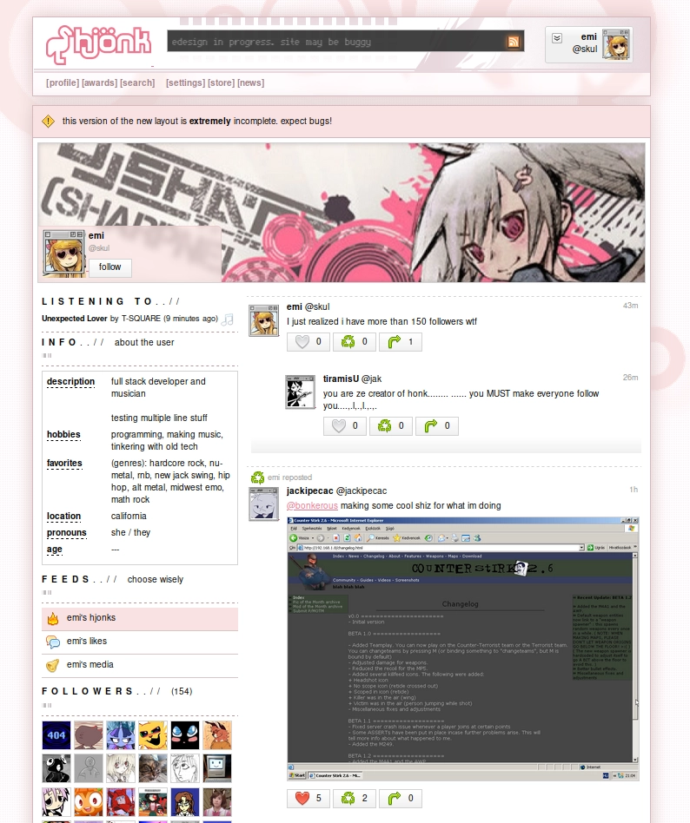
Task: Select the emi's media feed
Action: (x=140, y=665)
